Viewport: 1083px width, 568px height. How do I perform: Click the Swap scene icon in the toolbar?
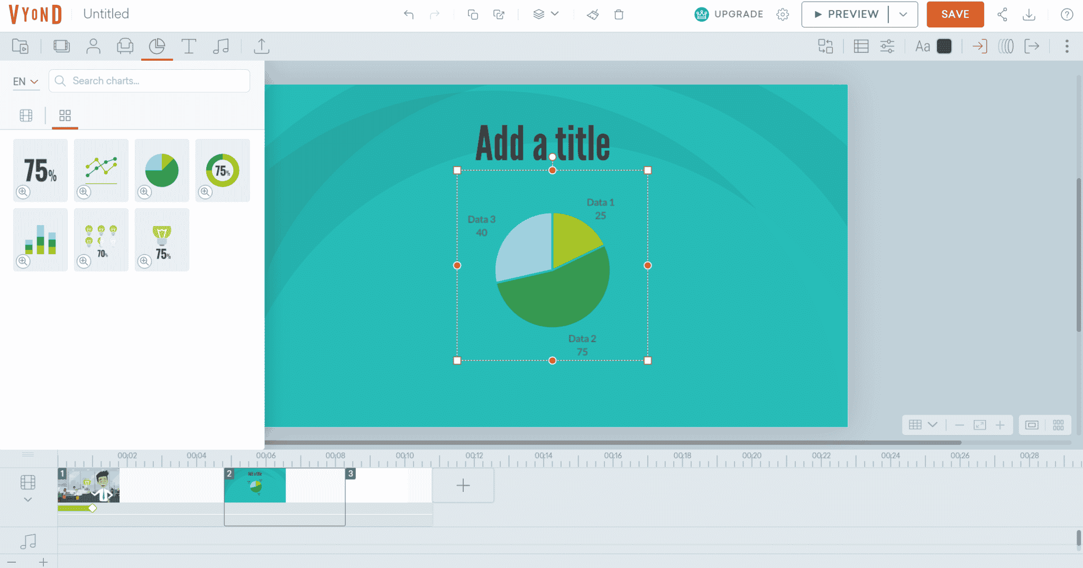825,46
